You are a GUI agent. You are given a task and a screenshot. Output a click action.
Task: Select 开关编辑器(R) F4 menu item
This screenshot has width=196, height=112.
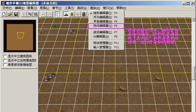pyautogui.click(x=106, y=17)
